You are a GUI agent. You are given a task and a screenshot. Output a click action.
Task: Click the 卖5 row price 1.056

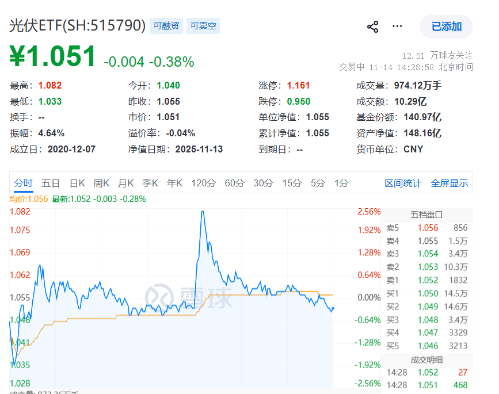[x=428, y=228]
